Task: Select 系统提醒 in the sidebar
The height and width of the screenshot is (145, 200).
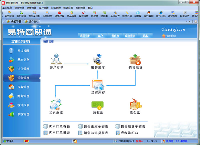Action: coord(21,51)
